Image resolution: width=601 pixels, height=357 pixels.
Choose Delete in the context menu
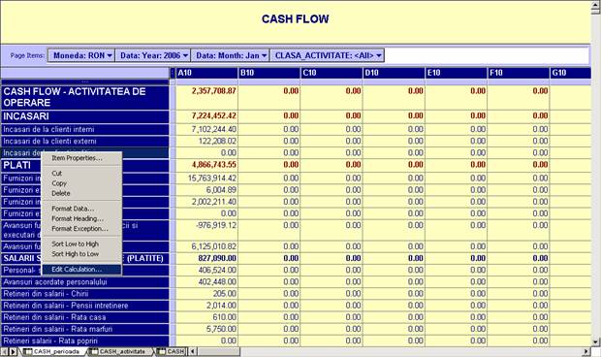click(61, 193)
